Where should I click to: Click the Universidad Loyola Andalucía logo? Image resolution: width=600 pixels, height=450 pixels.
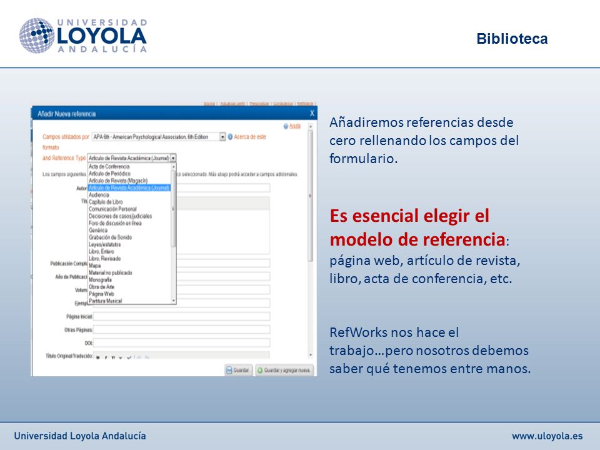point(83,36)
